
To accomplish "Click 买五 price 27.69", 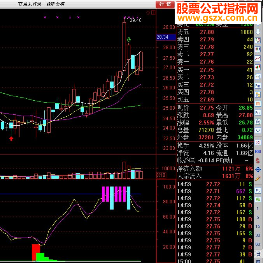I will click(x=207, y=100).
